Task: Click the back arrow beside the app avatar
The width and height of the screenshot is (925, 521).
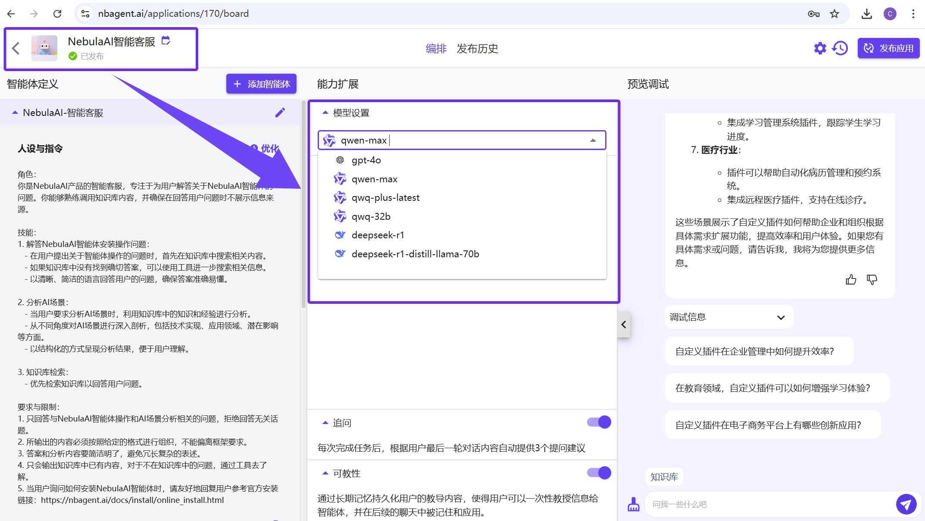Action: pos(16,48)
